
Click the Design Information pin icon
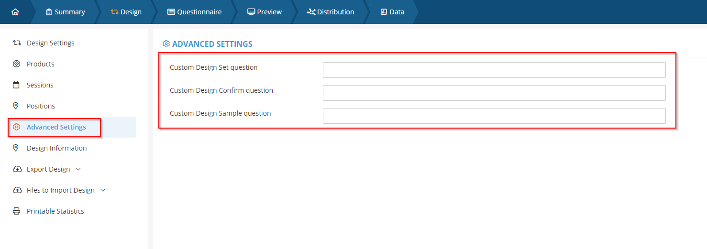click(17, 148)
